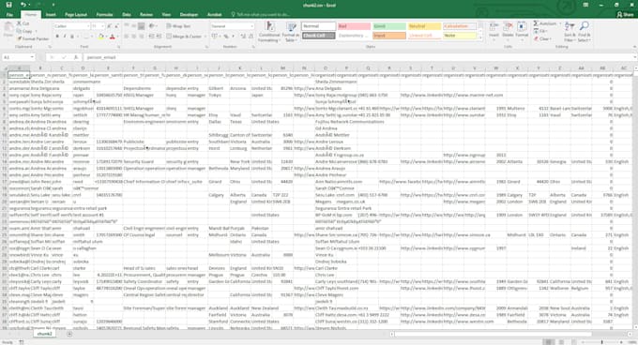Click Increase Indent icon
The width and height of the screenshot is (638, 345).
(159, 37)
